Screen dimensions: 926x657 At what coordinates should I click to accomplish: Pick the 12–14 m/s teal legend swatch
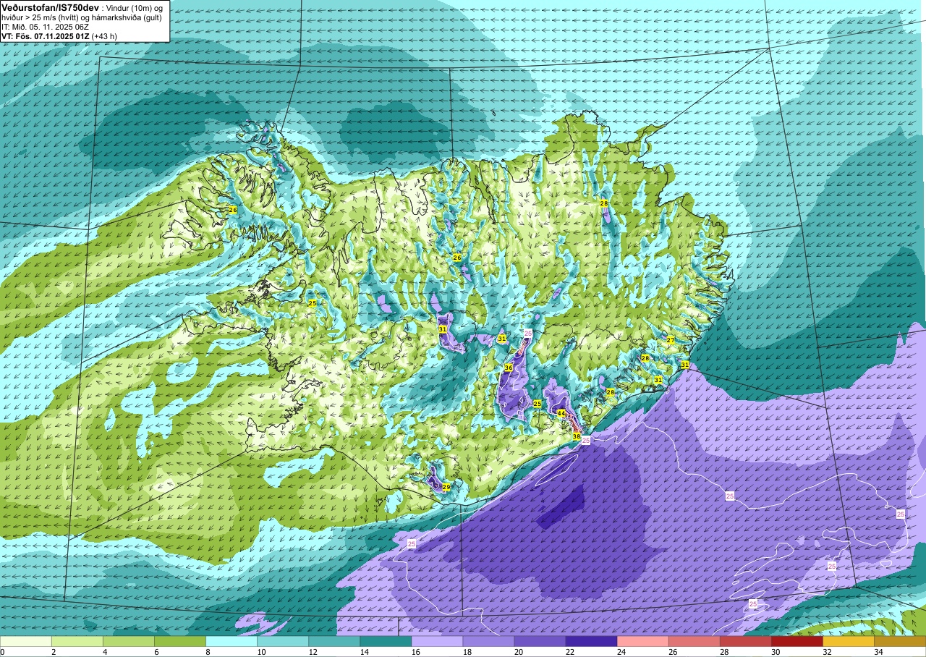334,641
